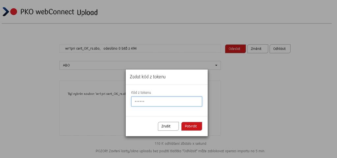
Task: Click the 'Byl vybrán soubor' log message
Action: [96, 94]
